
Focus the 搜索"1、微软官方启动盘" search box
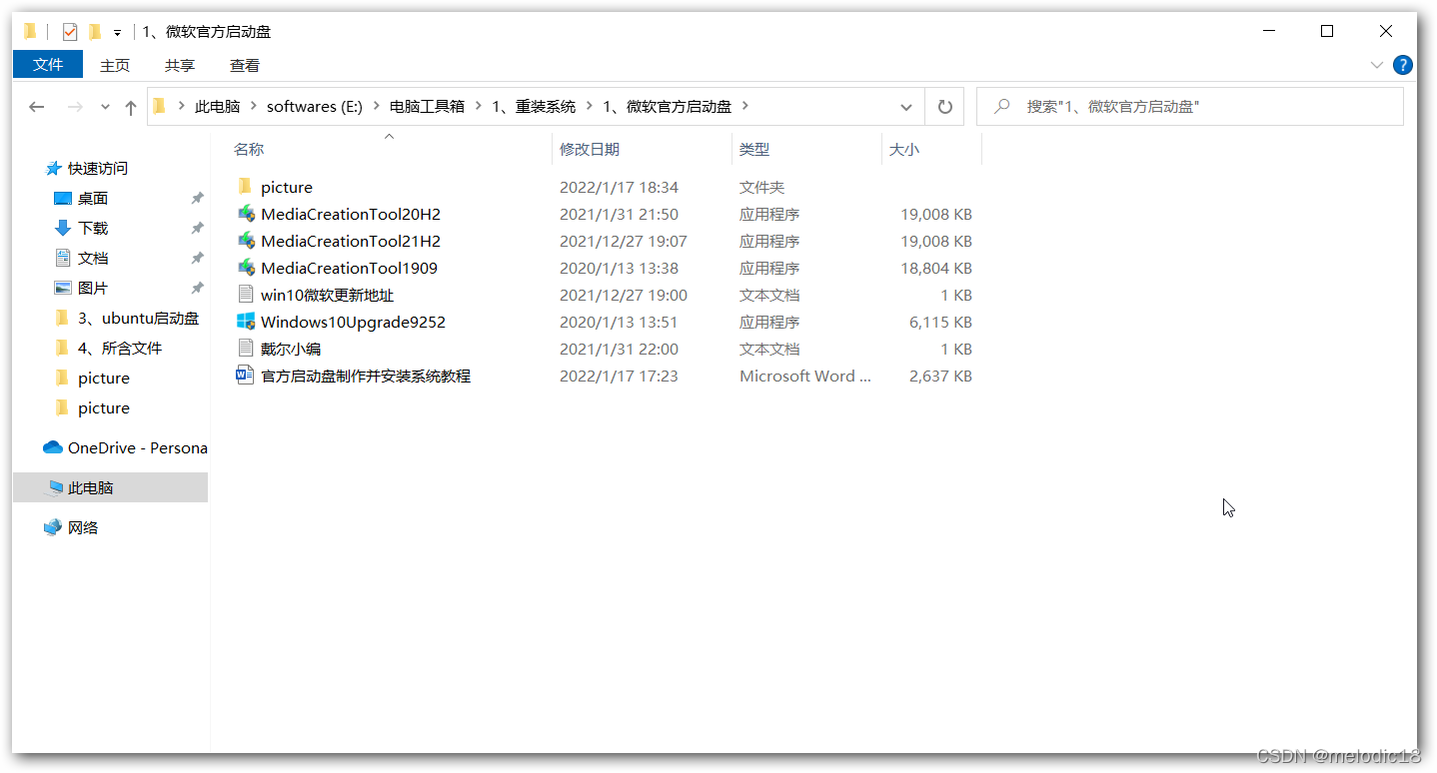click(1189, 107)
